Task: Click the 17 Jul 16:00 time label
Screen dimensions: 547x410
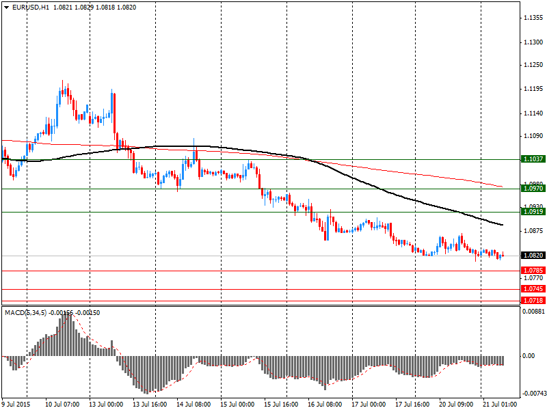Action: (412, 405)
